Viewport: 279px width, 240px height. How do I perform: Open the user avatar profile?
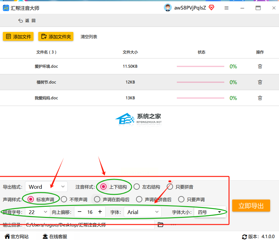(168, 8)
